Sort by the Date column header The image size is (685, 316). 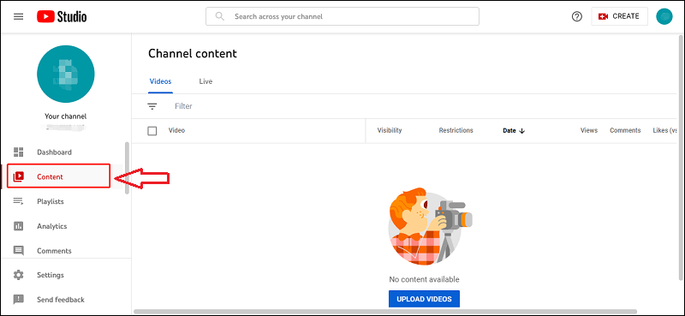click(x=514, y=130)
